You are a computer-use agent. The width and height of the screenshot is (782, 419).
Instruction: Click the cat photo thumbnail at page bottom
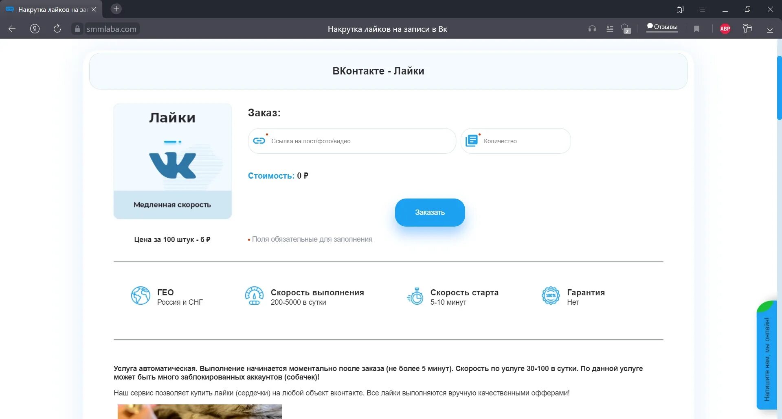pos(200,412)
